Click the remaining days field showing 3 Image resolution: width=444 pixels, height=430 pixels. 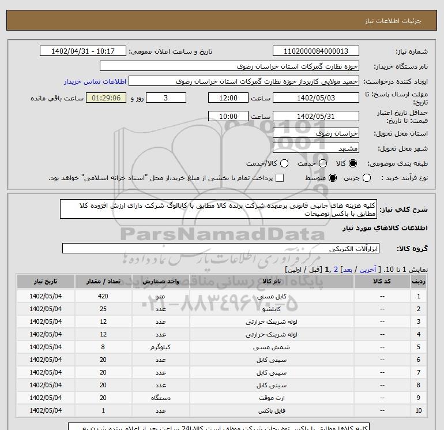click(x=166, y=98)
